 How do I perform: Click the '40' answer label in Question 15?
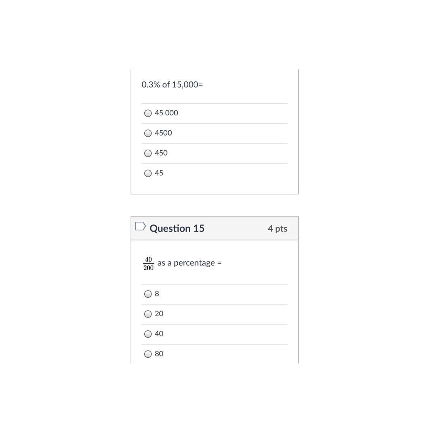[x=159, y=334]
